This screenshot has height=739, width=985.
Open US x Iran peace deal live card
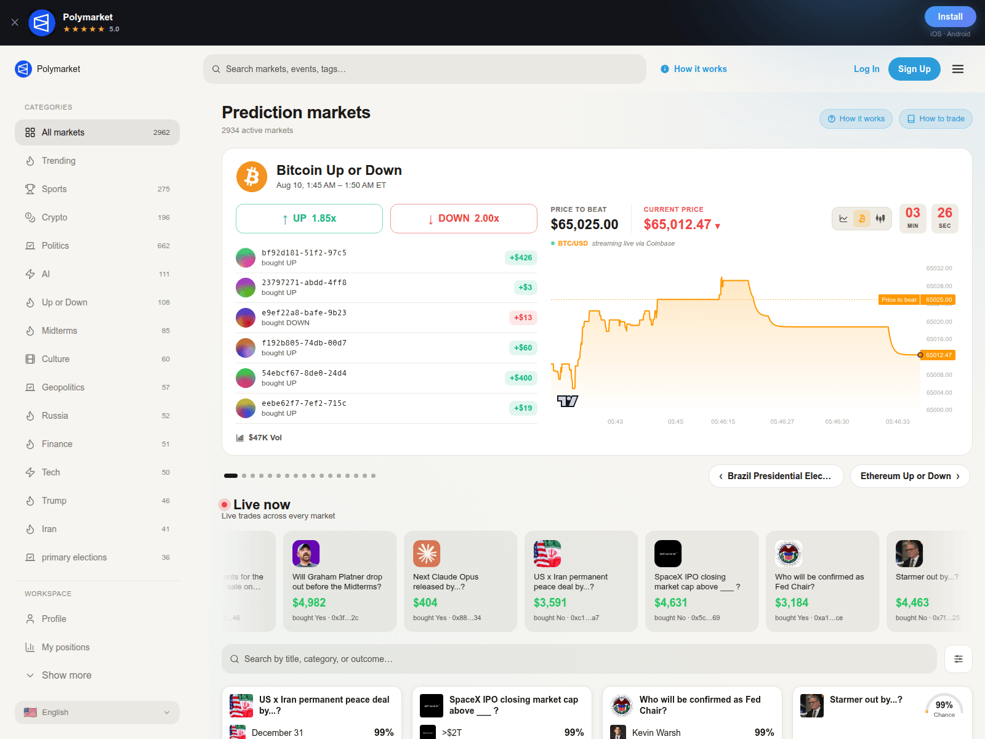tap(581, 581)
